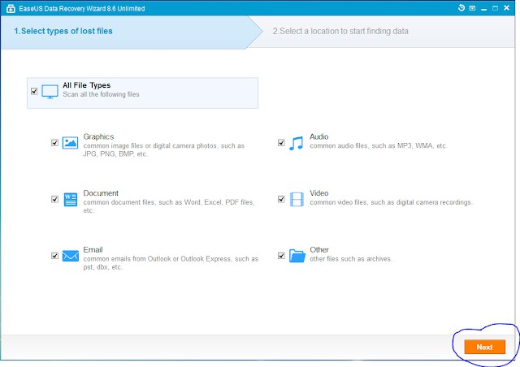This screenshot has height=367, width=520.
Task: Click the 'common video files' description
Action: point(392,202)
